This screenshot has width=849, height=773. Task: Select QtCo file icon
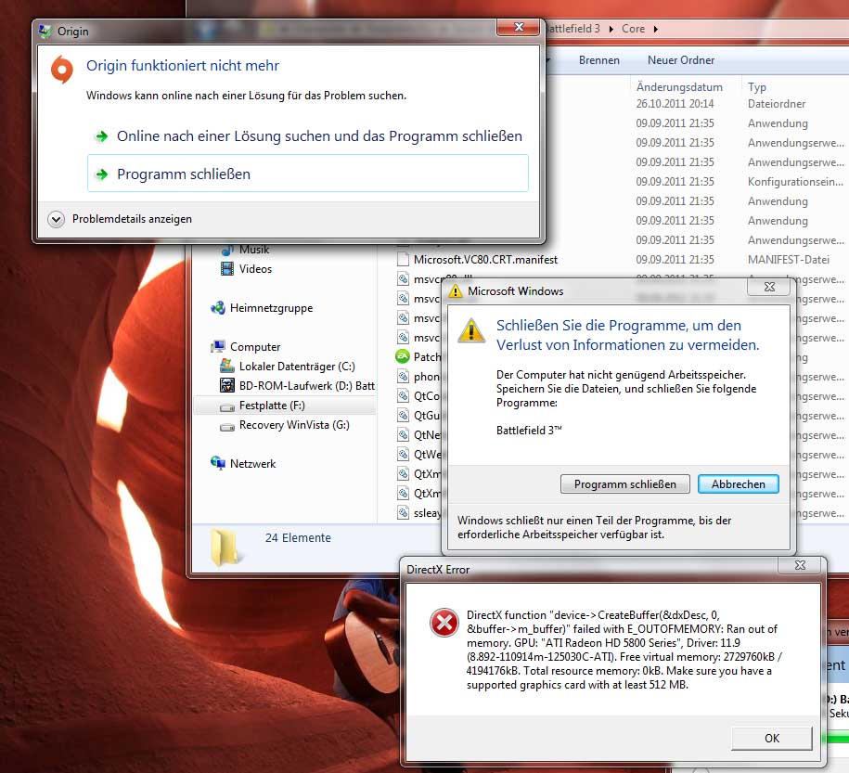[403, 396]
